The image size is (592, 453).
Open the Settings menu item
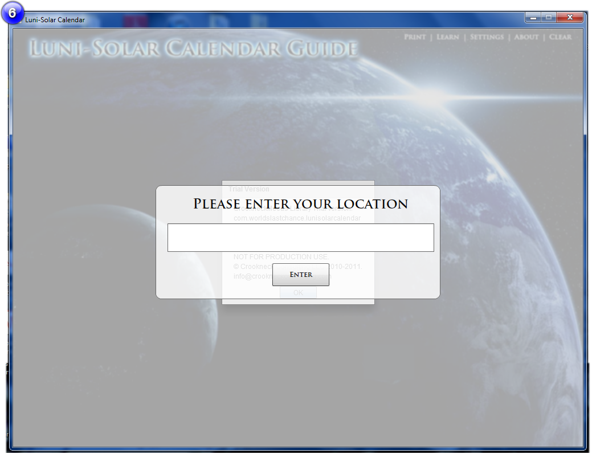click(x=487, y=37)
